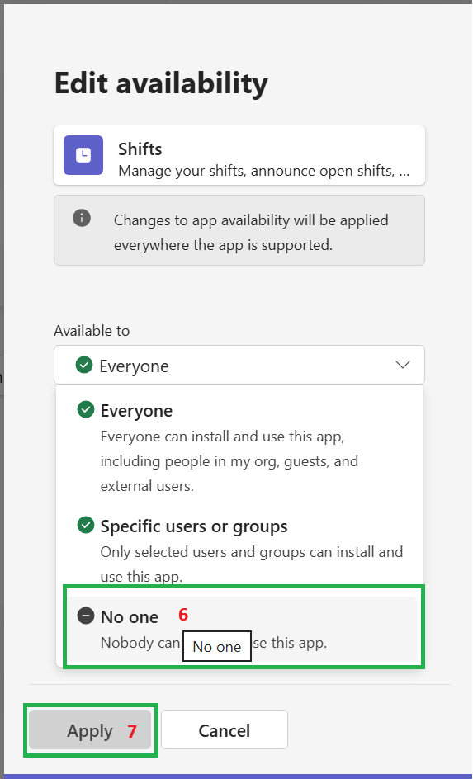Click the info circle icon in banner
The width and height of the screenshot is (473, 779).
pos(82,218)
